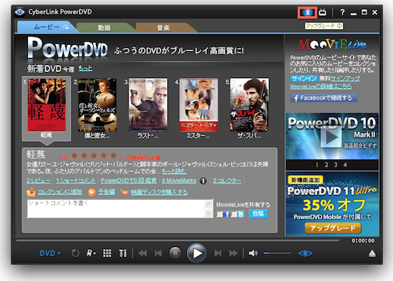Rate the movie with the first star
393x281 pixels.
click(x=74, y=156)
